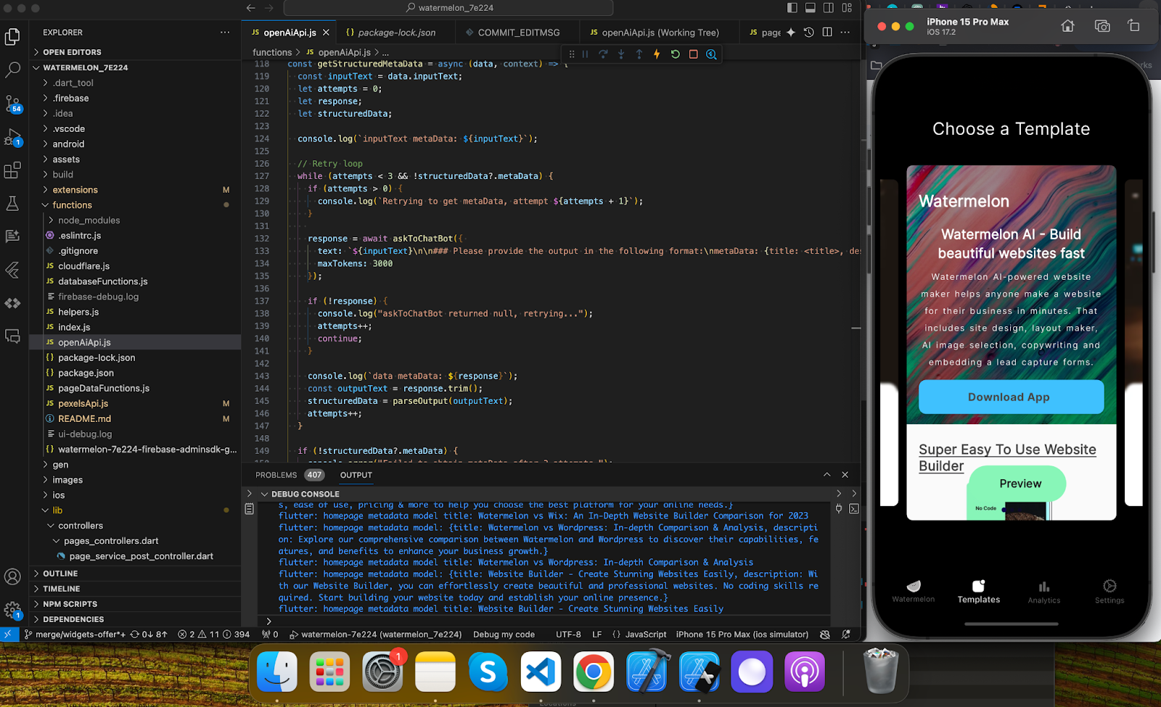Stop the debug session
This screenshot has height=707, width=1161.
coord(693,54)
